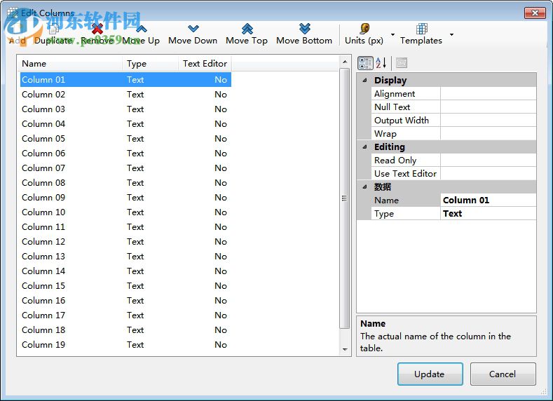Collapse the Editing property category
This screenshot has width=553, height=401.
point(364,147)
